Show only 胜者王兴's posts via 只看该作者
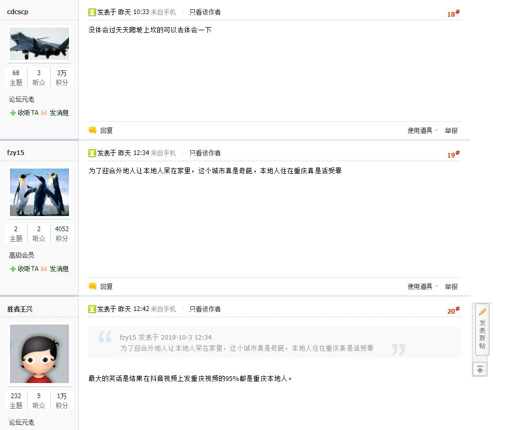Screen dimensions: 508x430 click(x=205, y=309)
